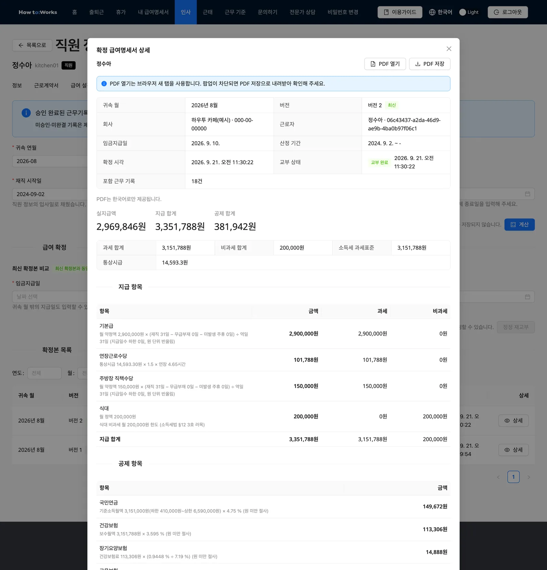Viewport: 547px width, 570px height.
Task: Open the 근무 기준 menu
Action: click(x=235, y=12)
